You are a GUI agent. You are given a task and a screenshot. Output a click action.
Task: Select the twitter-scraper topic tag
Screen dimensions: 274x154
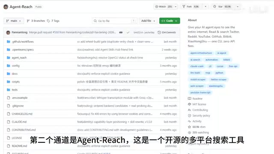[219, 80]
